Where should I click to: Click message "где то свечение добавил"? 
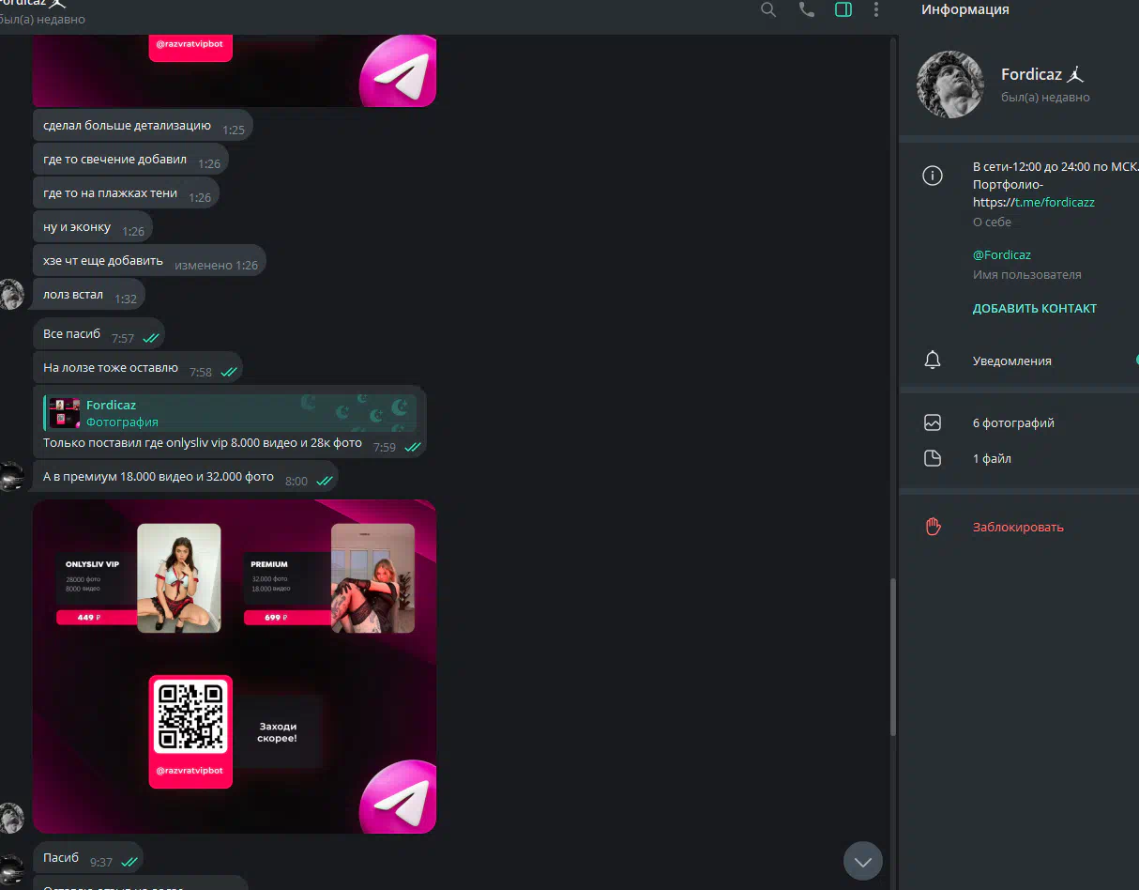coord(130,160)
